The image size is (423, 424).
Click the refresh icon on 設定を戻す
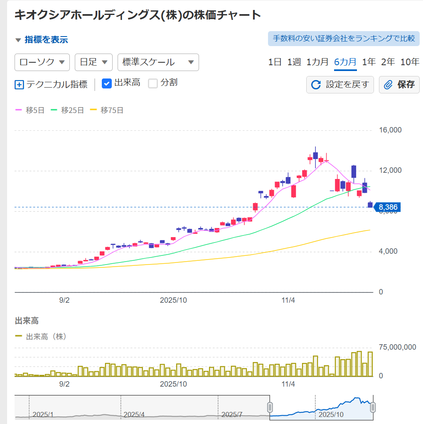[x=316, y=85]
